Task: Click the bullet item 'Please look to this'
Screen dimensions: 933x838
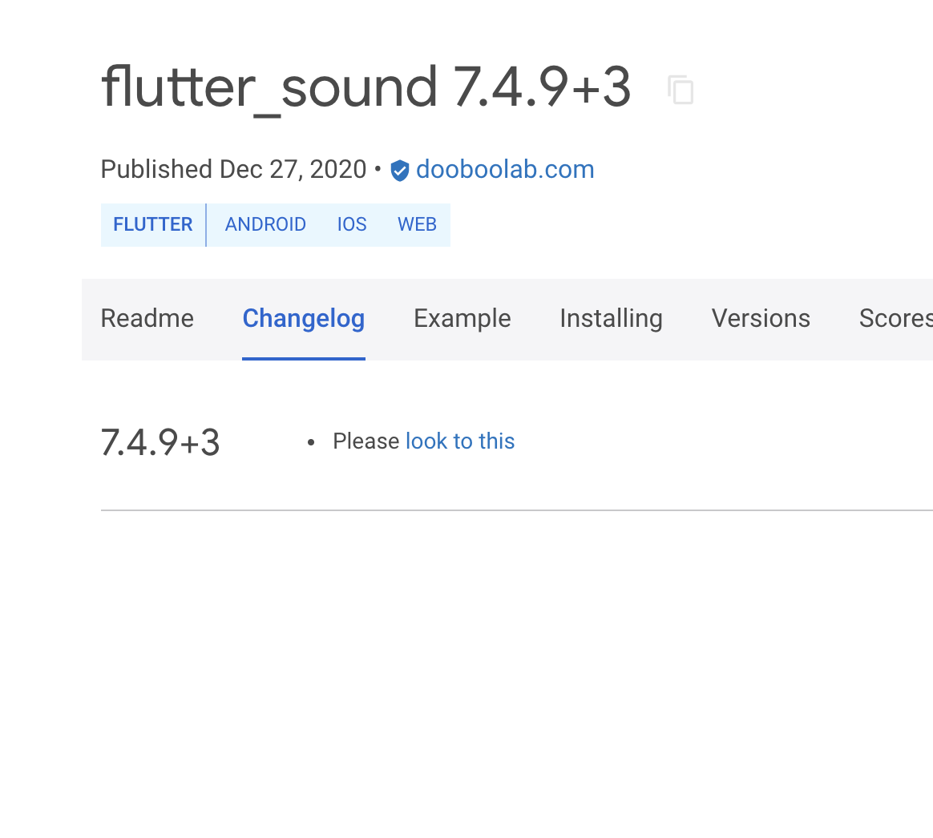Action: click(423, 441)
